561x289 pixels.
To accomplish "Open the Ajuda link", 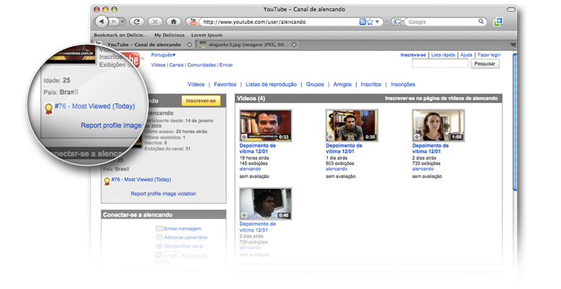I will 467,55.
